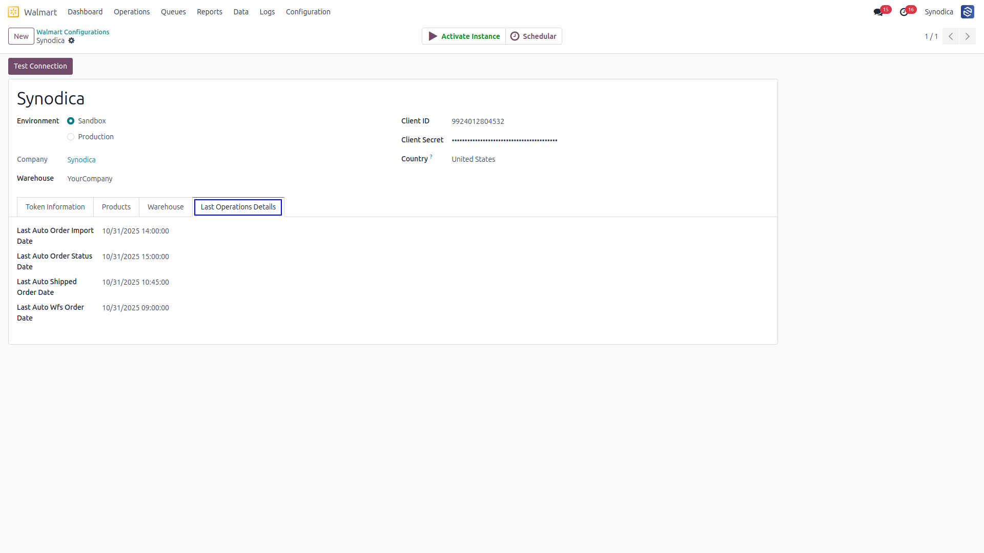The image size is (984, 553).
Task: Open the Operations menu
Action: tap(132, 12)
